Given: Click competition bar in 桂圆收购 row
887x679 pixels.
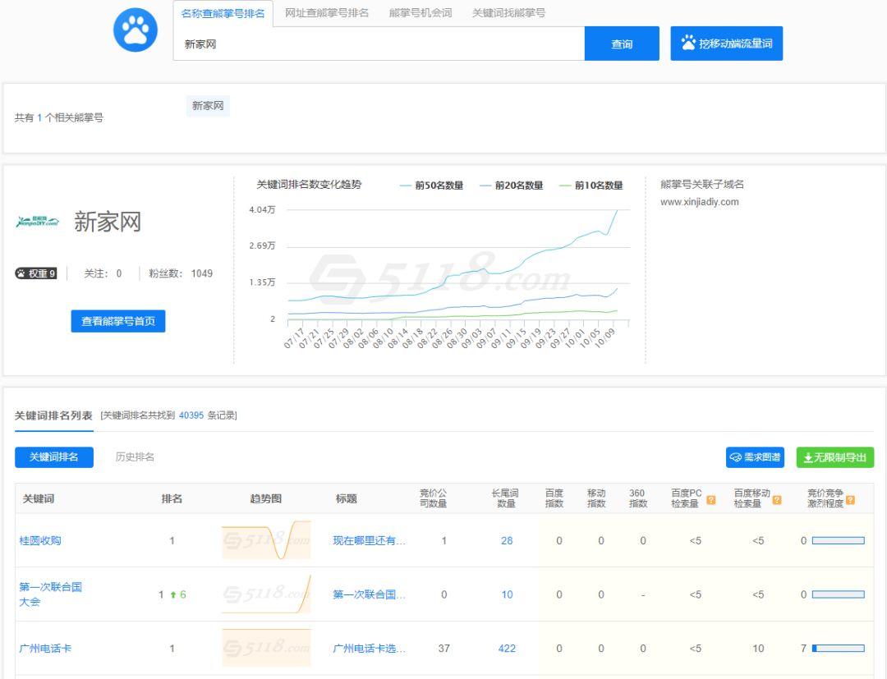Looking at the screenshot, I should click(x=839, y=540).
